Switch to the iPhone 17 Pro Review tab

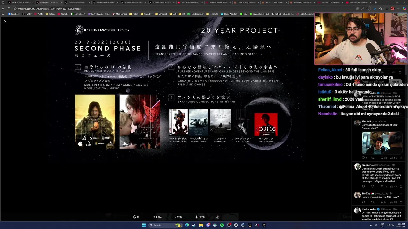[330, 3]
